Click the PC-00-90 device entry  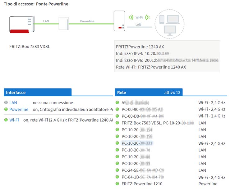coord(142,109)
